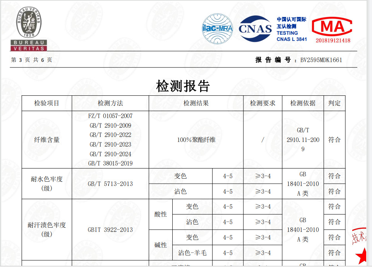372x267 pixels.
Task: Click '沾色' in the 耐水色牢度 row
Action: 180,191
